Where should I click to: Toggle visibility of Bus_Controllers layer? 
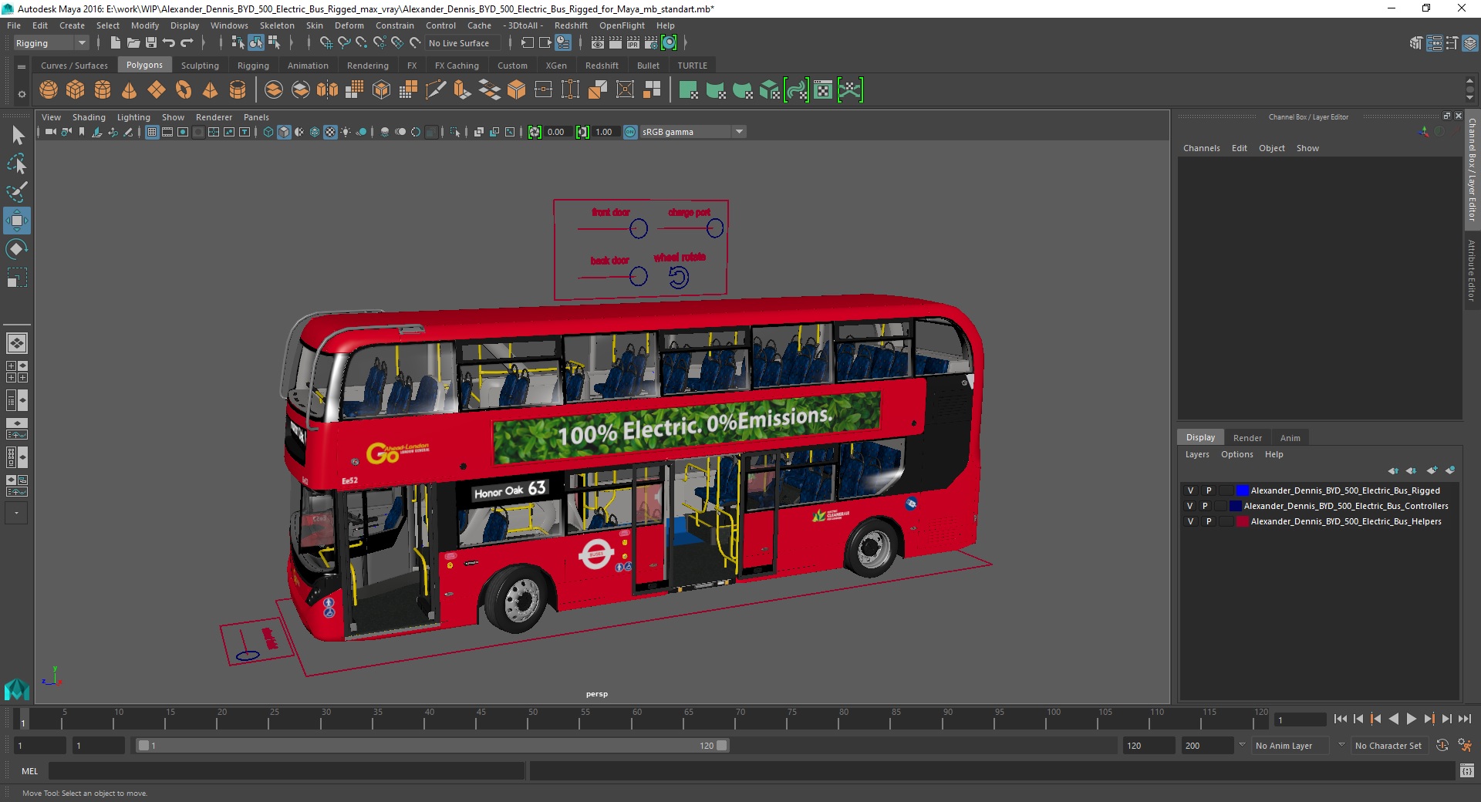click(x=1190, y=506)
